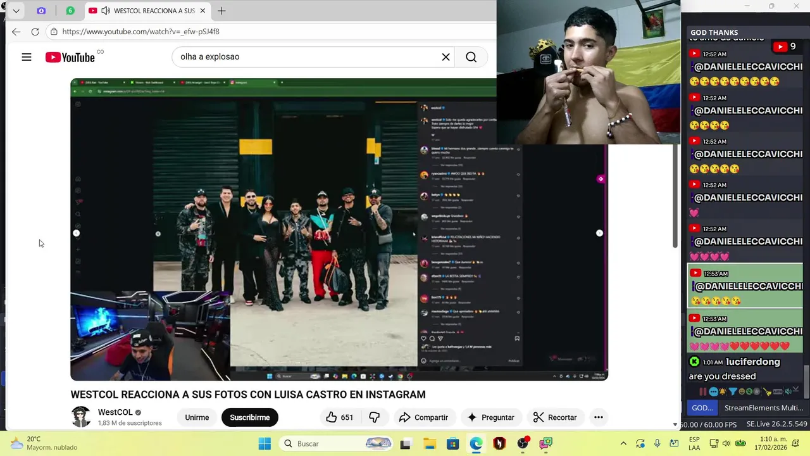Click the GOD THANKS panel header
Viewport: 810px width, 456px height.
[714, 32]
